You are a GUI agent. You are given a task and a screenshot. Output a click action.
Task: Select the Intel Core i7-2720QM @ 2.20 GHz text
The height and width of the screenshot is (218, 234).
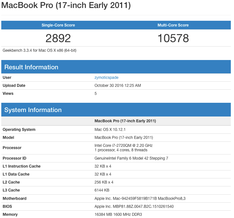124,146
